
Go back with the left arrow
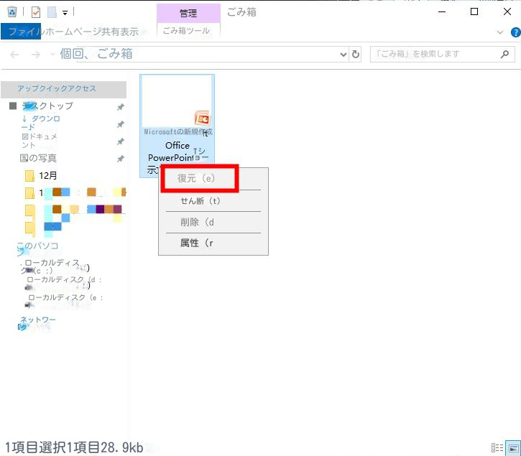[14, 54]
